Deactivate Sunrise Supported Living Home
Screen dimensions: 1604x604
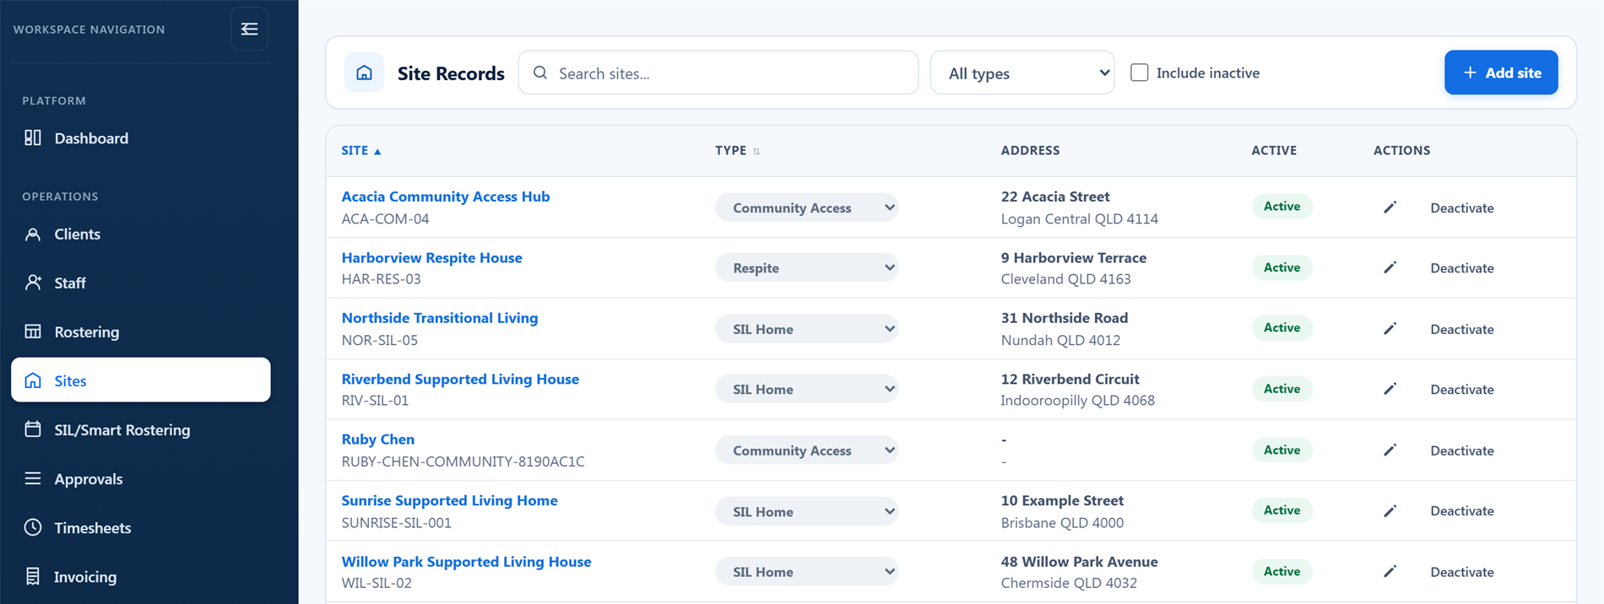click(1461, 510)
